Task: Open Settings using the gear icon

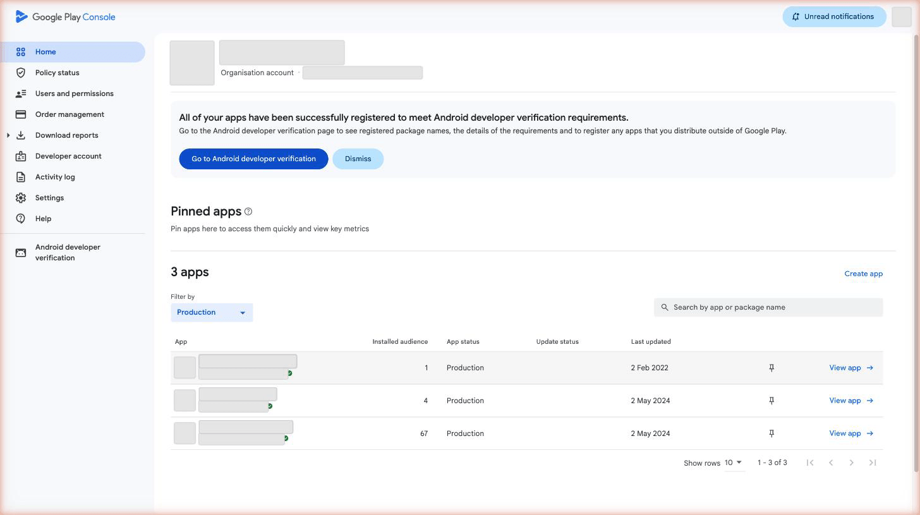Action: click(21, 198)
